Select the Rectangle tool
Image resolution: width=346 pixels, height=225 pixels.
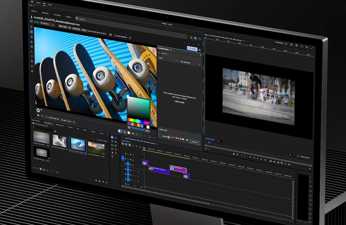pos(112,149)
